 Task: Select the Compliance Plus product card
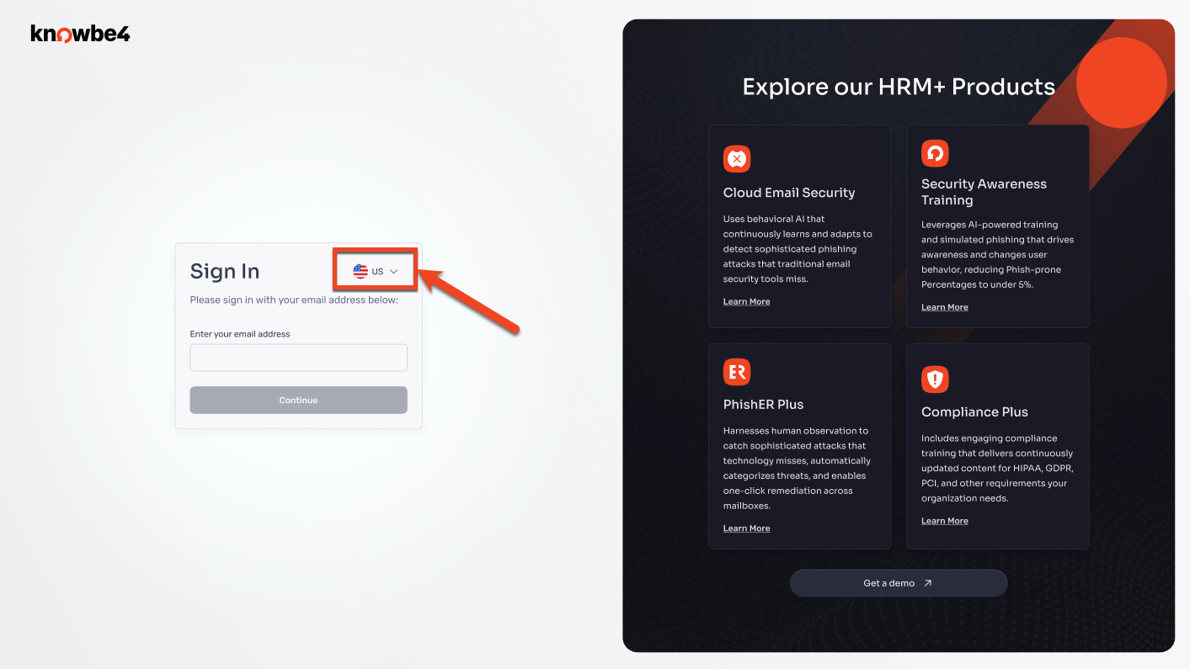997,446
